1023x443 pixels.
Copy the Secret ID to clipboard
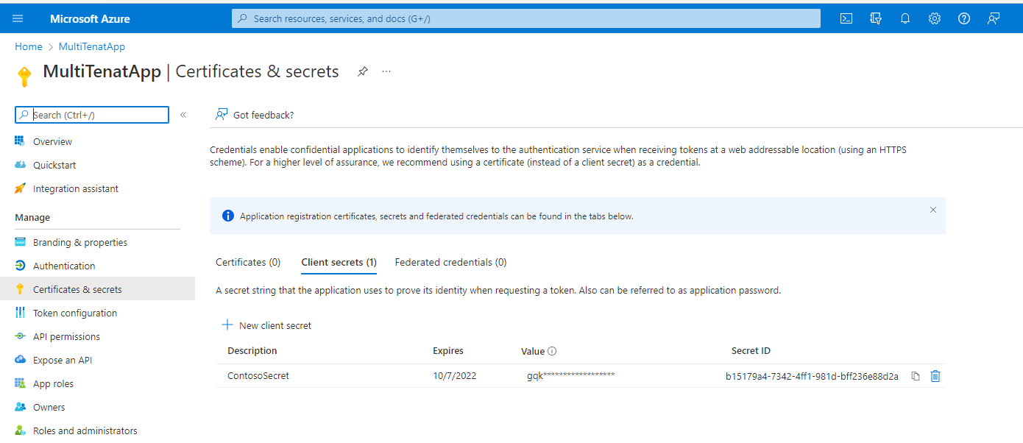click(x=916, y=376)
